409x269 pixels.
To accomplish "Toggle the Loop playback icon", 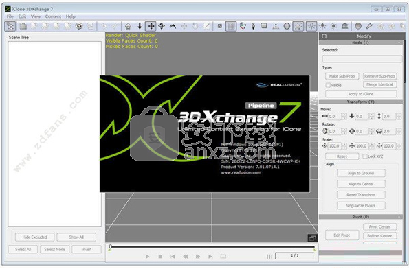I will pyautogui.click(x=223, y=257).
